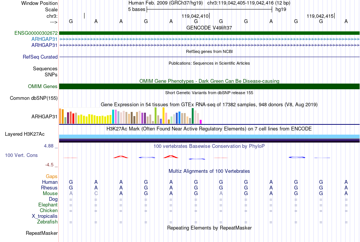Click the ENSG00000302672 gene label
360x242 pixels.
pyautogui.click(x=36, y=33)
